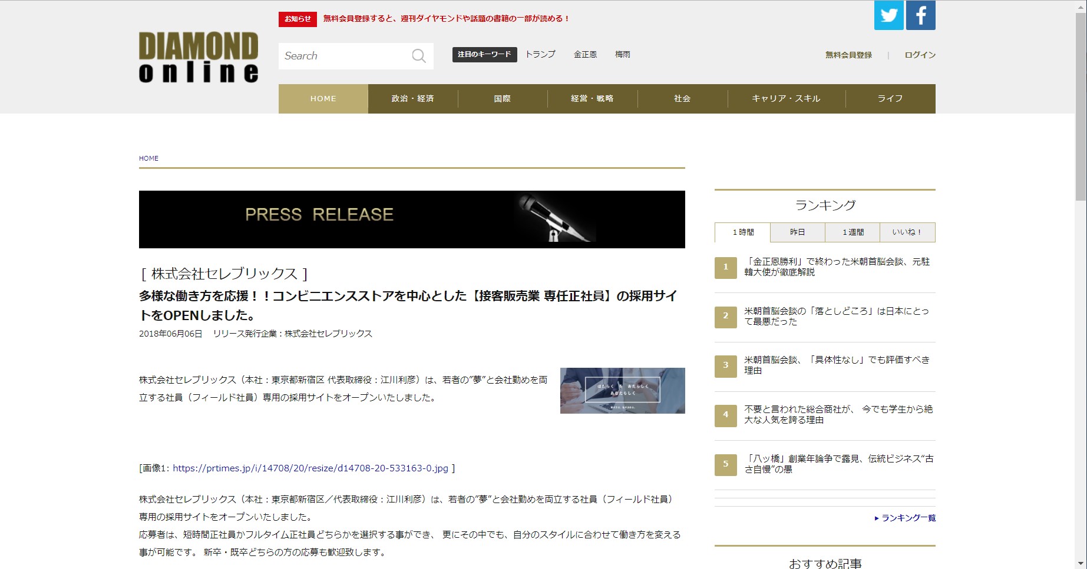Select the 梅雨 keyword link
1087x569 pixels.
pos(623,54)
